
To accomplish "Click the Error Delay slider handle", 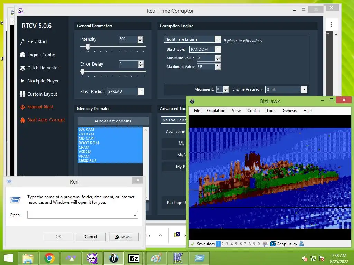I will coord(82,72).
